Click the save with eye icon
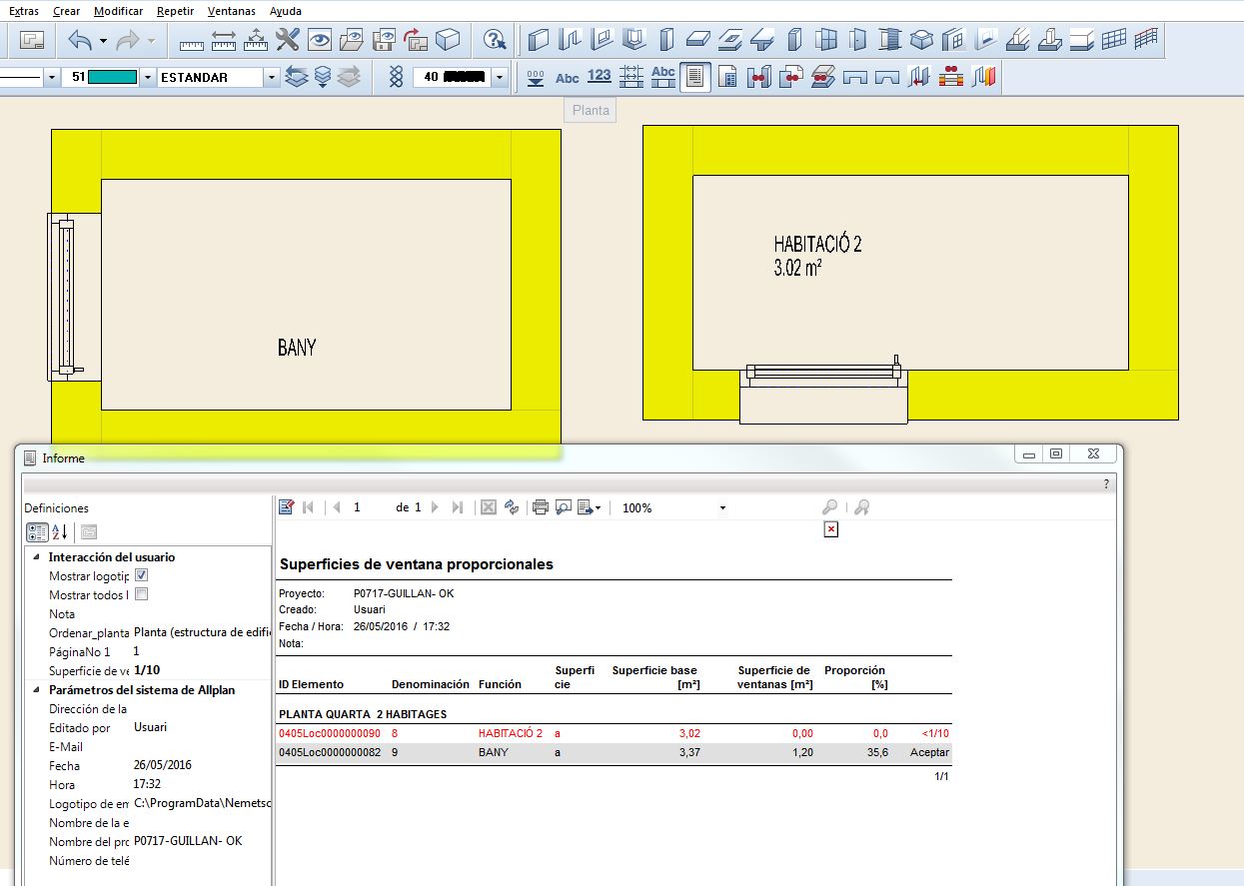Viewport: 1244px width, 886px height. point(384,41)
